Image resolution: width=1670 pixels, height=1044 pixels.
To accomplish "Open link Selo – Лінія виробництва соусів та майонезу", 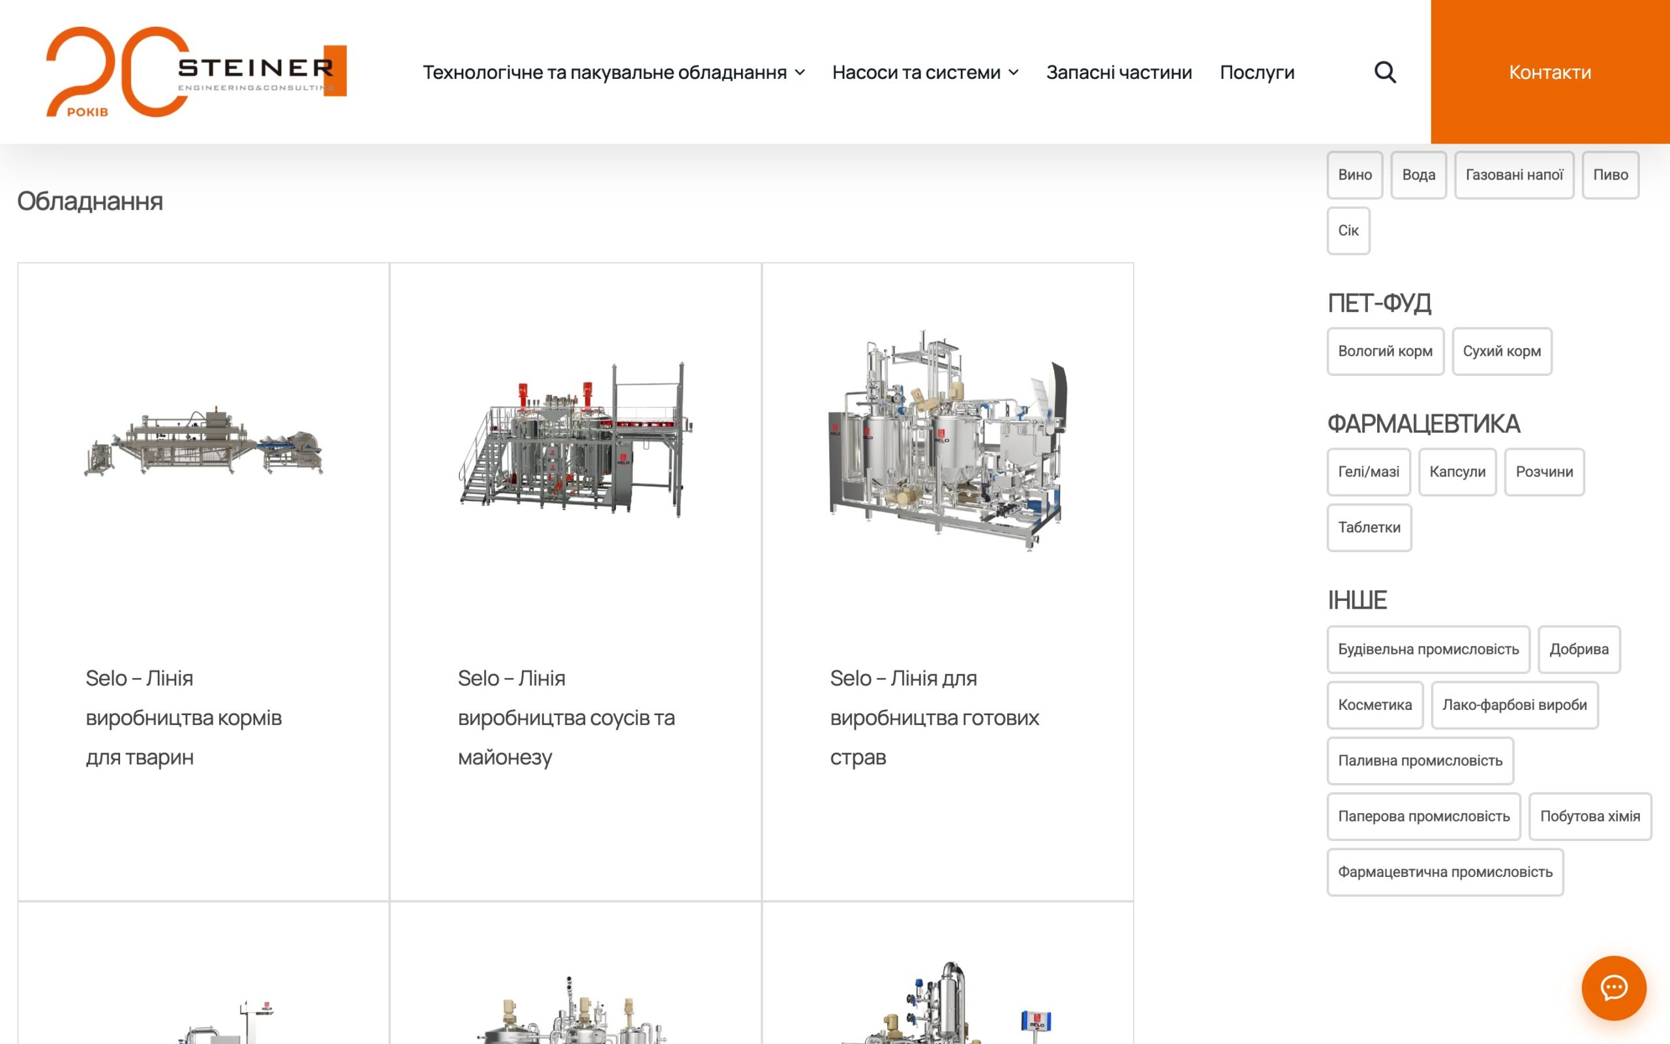I will click(x=566, y=718).
